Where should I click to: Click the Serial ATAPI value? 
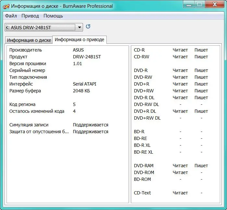click(85, 84)
